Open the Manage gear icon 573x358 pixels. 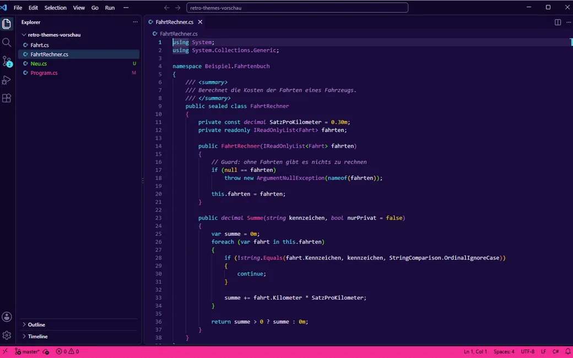[7, 335]
